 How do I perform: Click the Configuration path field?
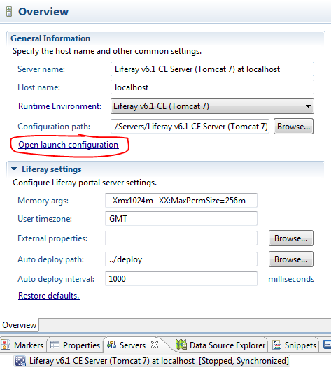point(190,127)
